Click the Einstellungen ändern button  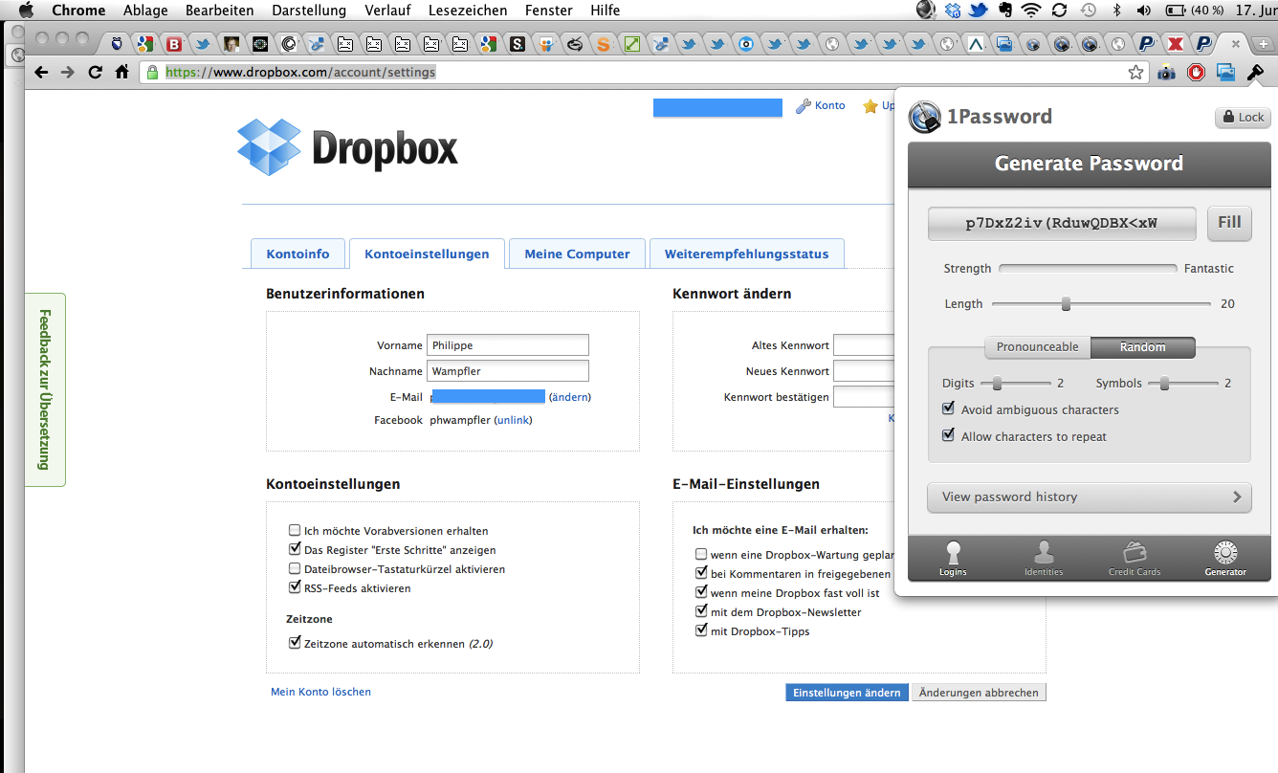pyautogui.click(x=847, y=693)
